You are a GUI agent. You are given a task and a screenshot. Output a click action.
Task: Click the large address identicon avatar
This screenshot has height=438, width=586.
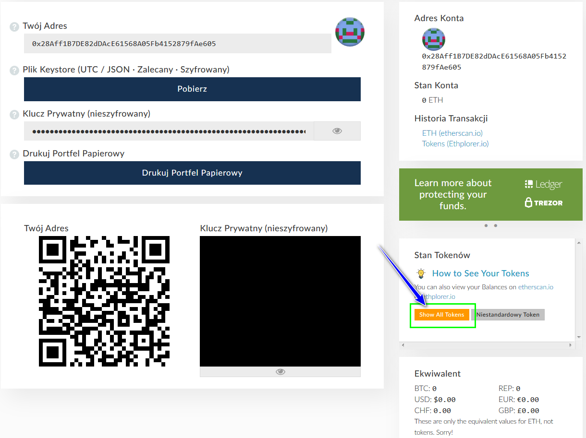tap(350, 32)
